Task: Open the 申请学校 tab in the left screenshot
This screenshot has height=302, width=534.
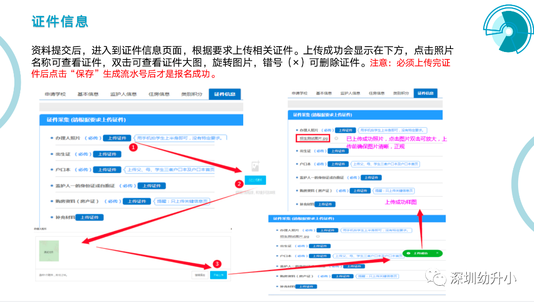Action: 55,94
